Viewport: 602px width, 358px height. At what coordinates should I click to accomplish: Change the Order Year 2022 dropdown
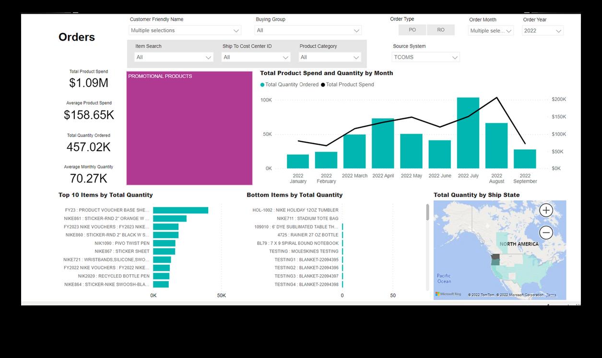(x=543, y=31)
